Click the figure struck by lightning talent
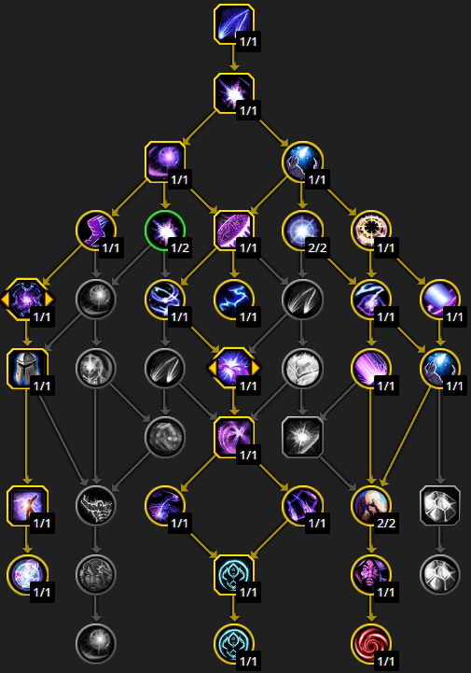This screenshot has width=471, height=673. click(27, 506)
